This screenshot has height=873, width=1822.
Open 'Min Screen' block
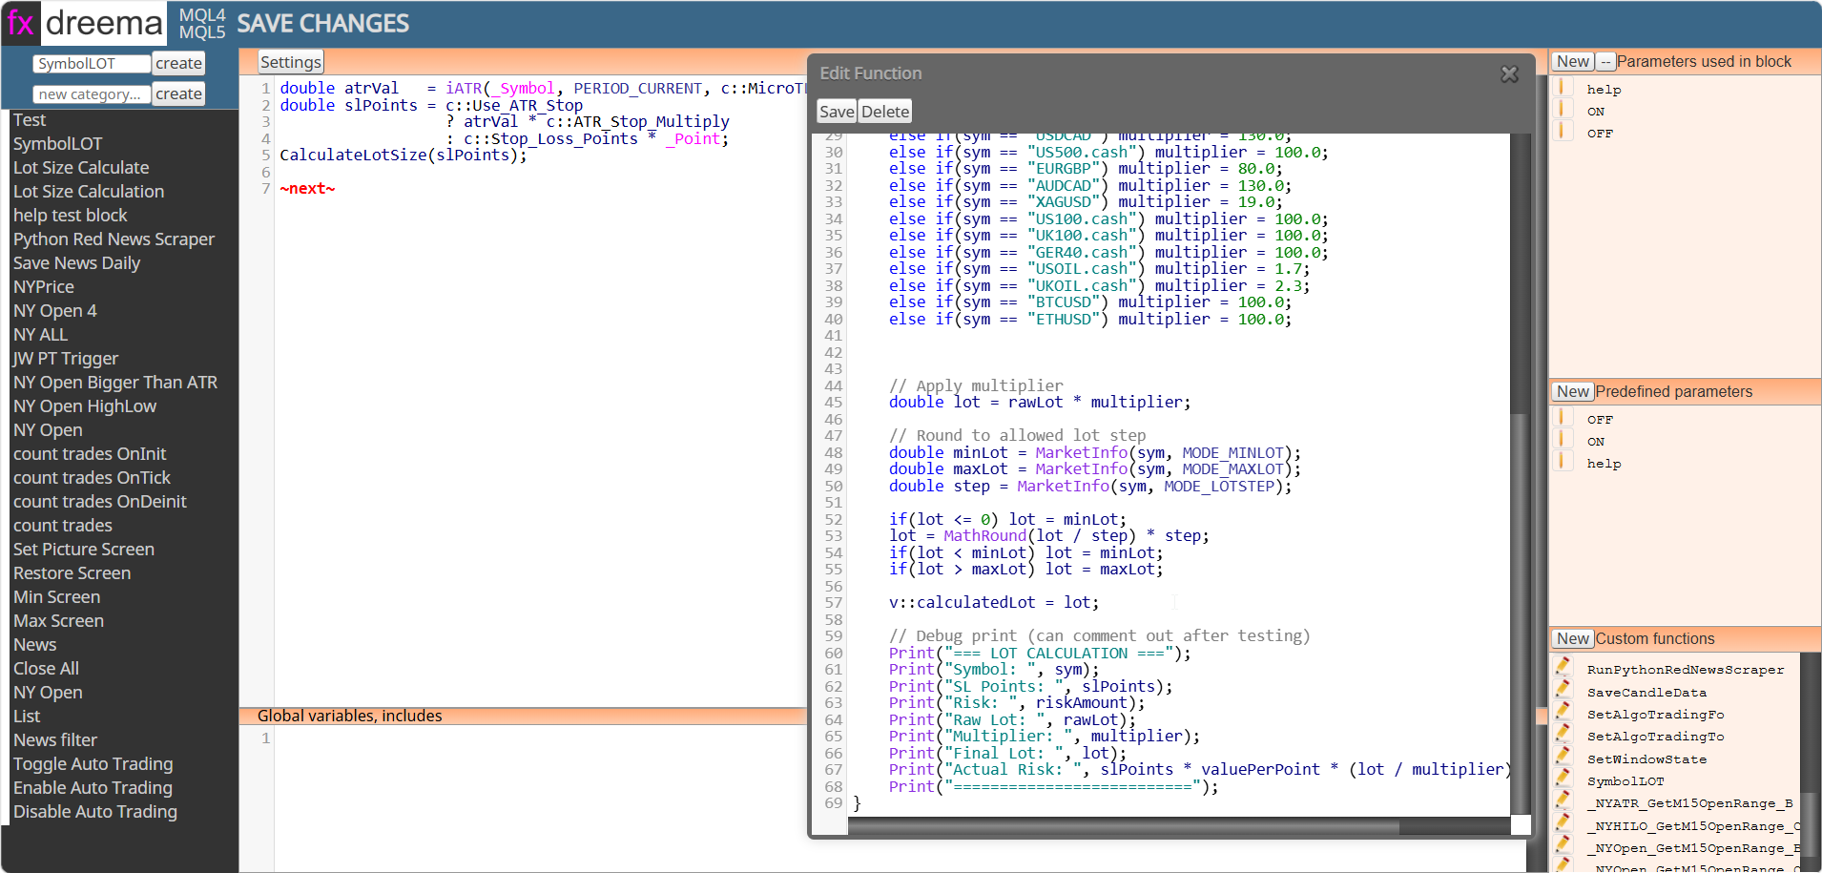[56, 597]
